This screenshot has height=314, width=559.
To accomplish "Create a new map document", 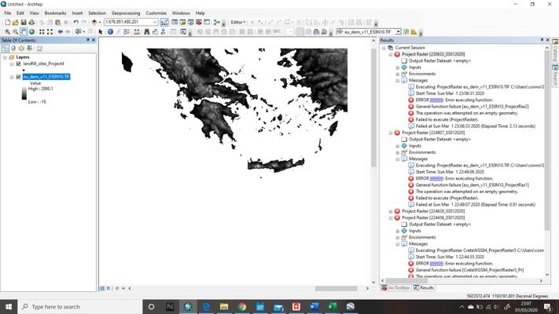I will click(8, 22).
